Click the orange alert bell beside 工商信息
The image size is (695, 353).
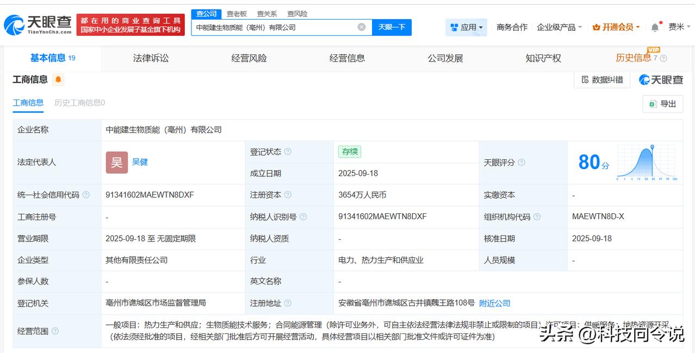tap(58, 80)
